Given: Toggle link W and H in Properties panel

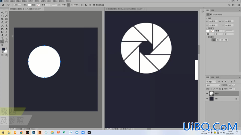Looking at the screenshot, I should coord(220,21).
